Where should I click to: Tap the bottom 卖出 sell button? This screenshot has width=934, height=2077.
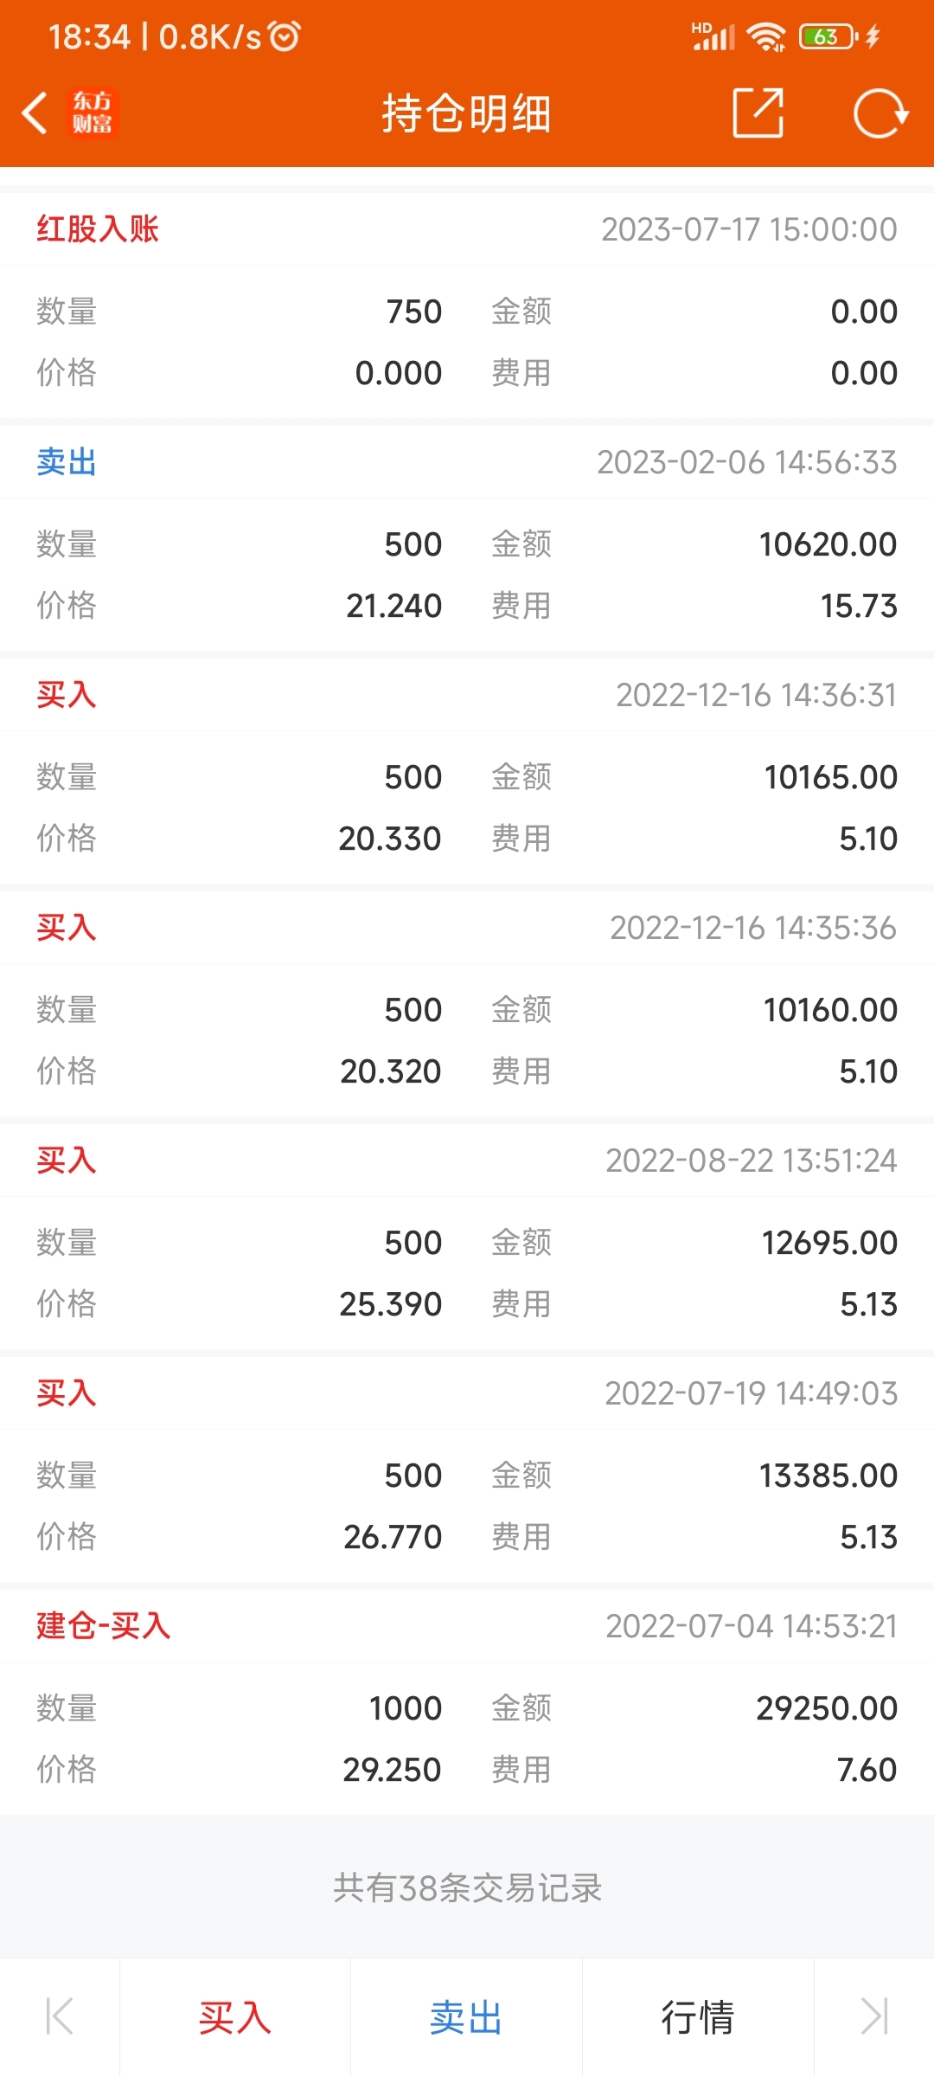pyautogui.click(x=466, y=2017)
